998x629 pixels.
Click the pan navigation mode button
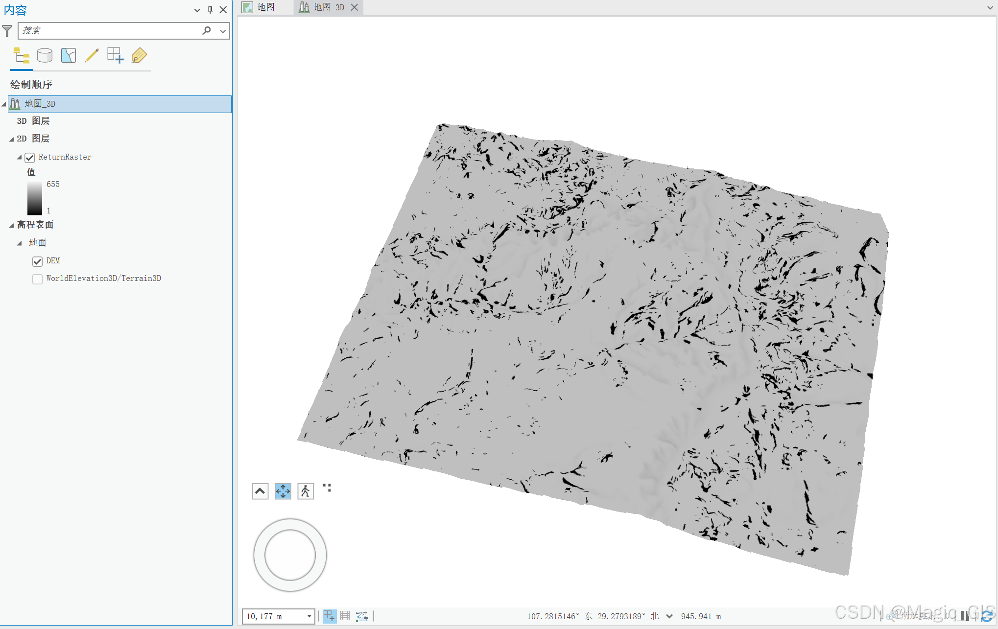pos(283,491)
